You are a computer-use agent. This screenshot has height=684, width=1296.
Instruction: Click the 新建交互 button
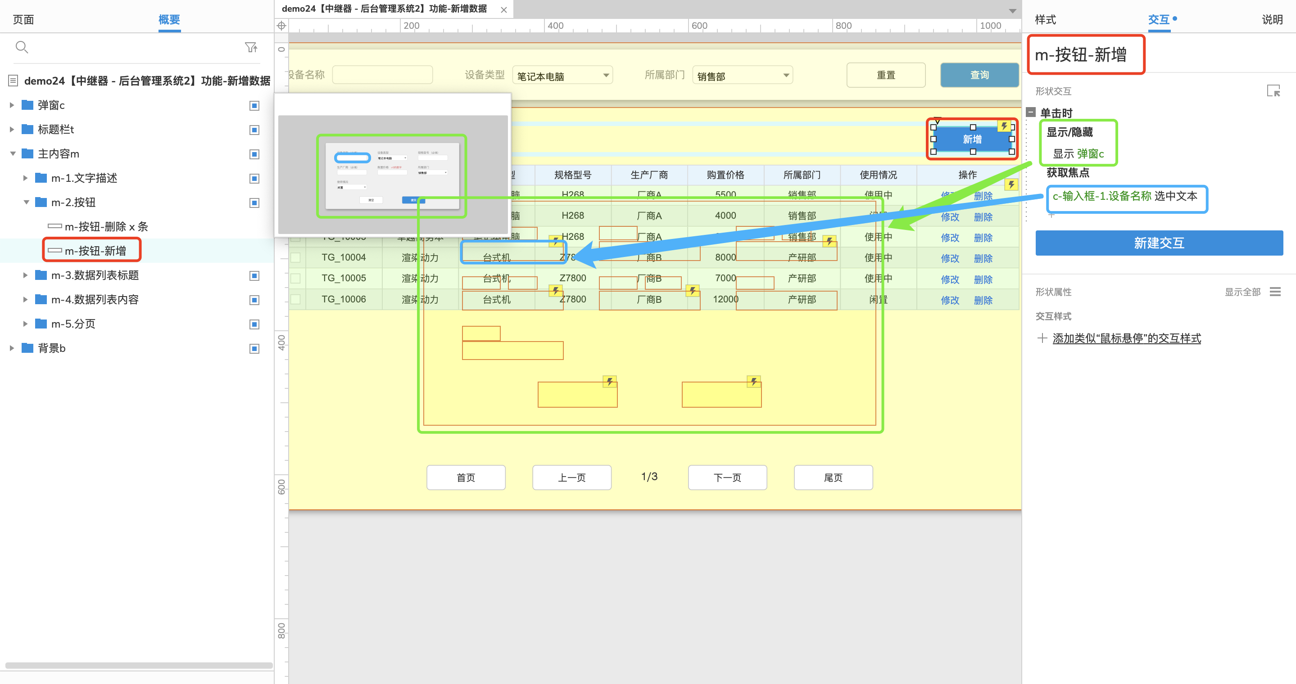pyautogui.click(x=1159, y=243)
